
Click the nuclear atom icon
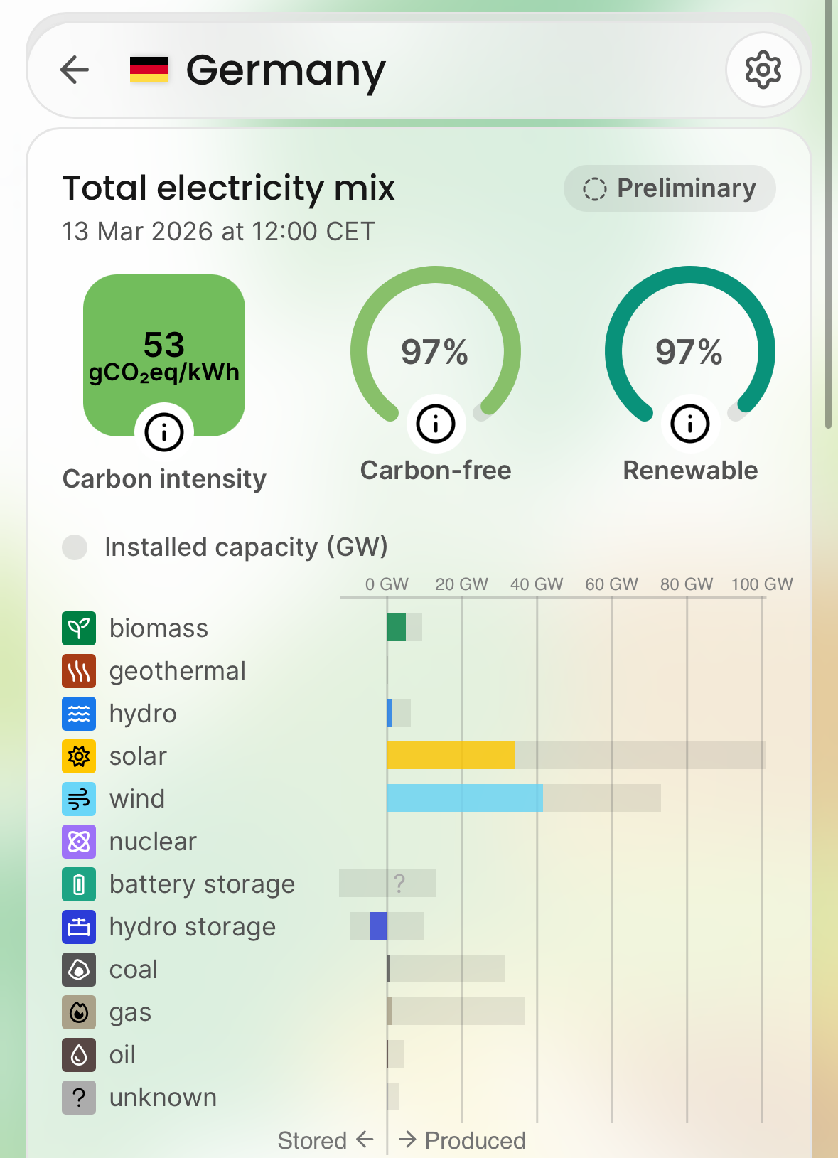click(x=79, y=842)
